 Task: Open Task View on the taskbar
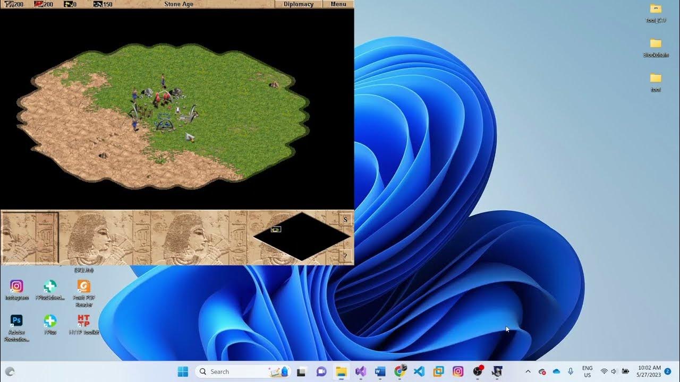tap(301, 371)
